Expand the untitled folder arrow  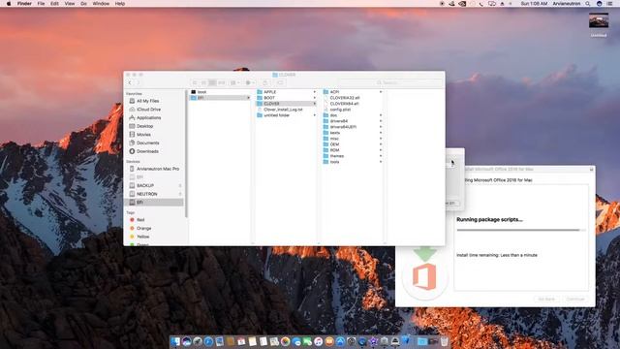pos(314,115)
